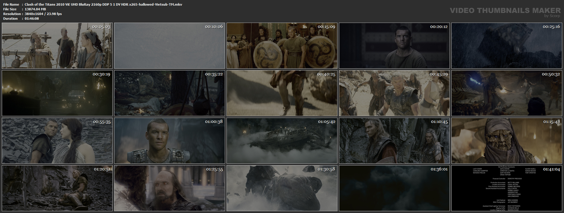Select the thumbnail at 01:20:51
The image size is (564, 213).
point(56,188)
